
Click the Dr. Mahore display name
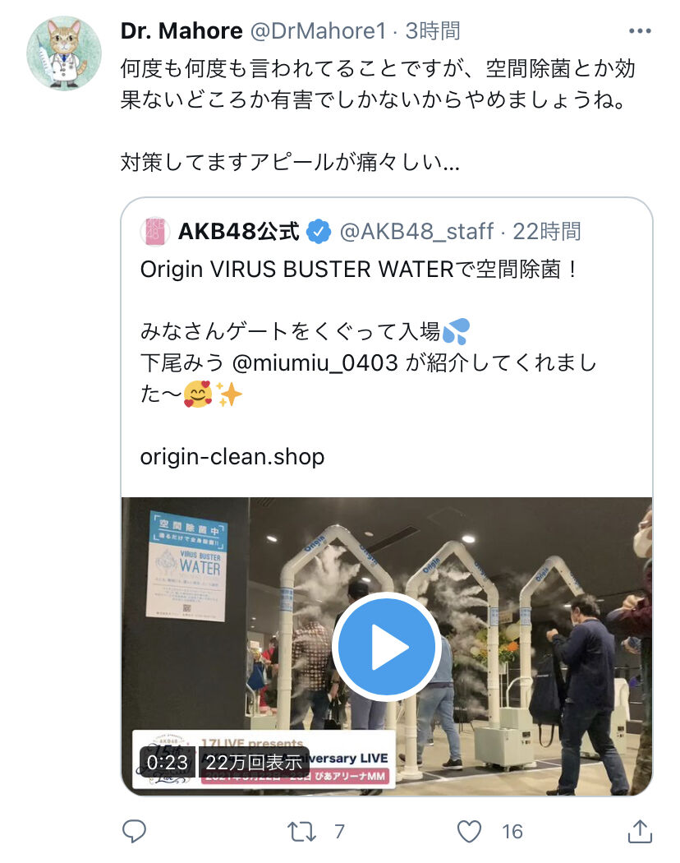tap(181, 31)
